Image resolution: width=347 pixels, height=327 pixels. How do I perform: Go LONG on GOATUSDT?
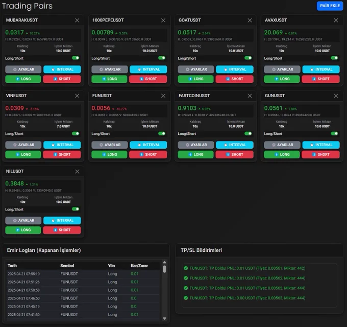195,79
